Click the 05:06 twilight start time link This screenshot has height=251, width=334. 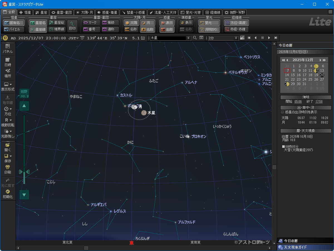298,102
